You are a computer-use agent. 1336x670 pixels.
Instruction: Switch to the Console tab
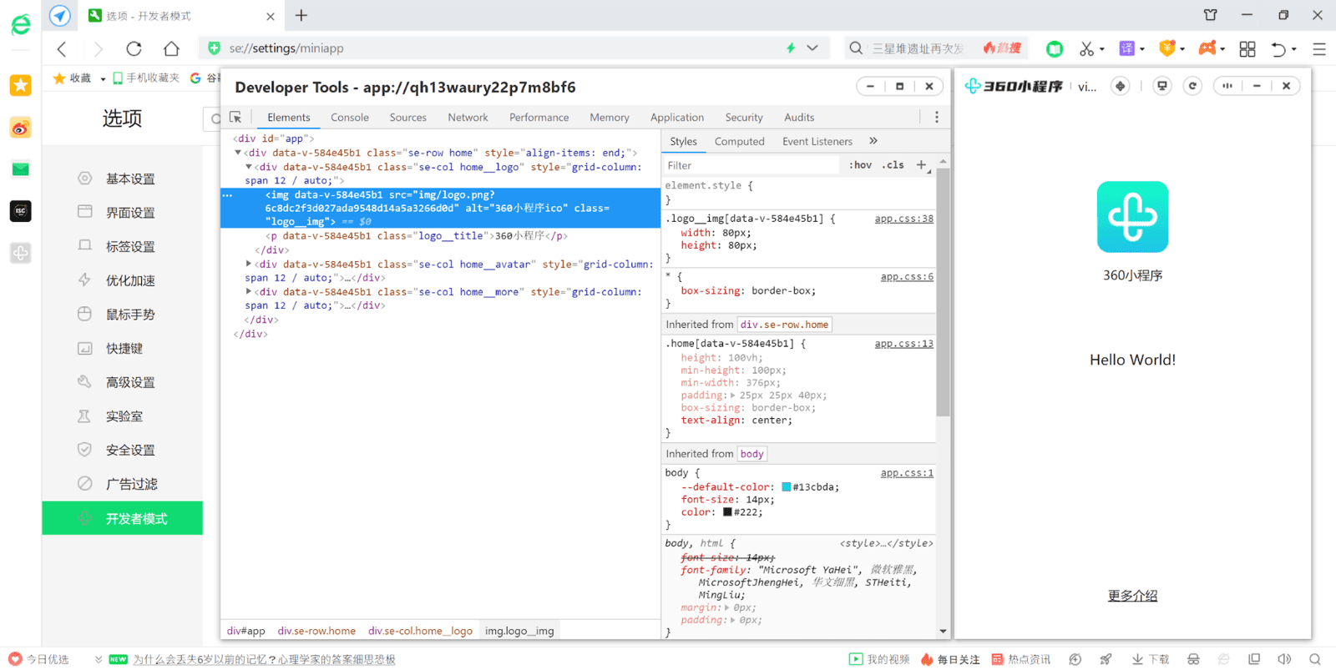pos(349,118)
